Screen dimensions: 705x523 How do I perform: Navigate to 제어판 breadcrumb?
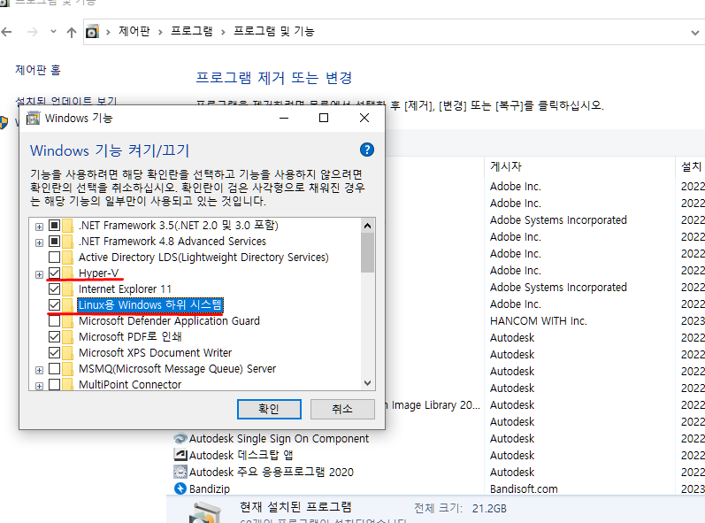pyautogui.click(x=134, y=31)
